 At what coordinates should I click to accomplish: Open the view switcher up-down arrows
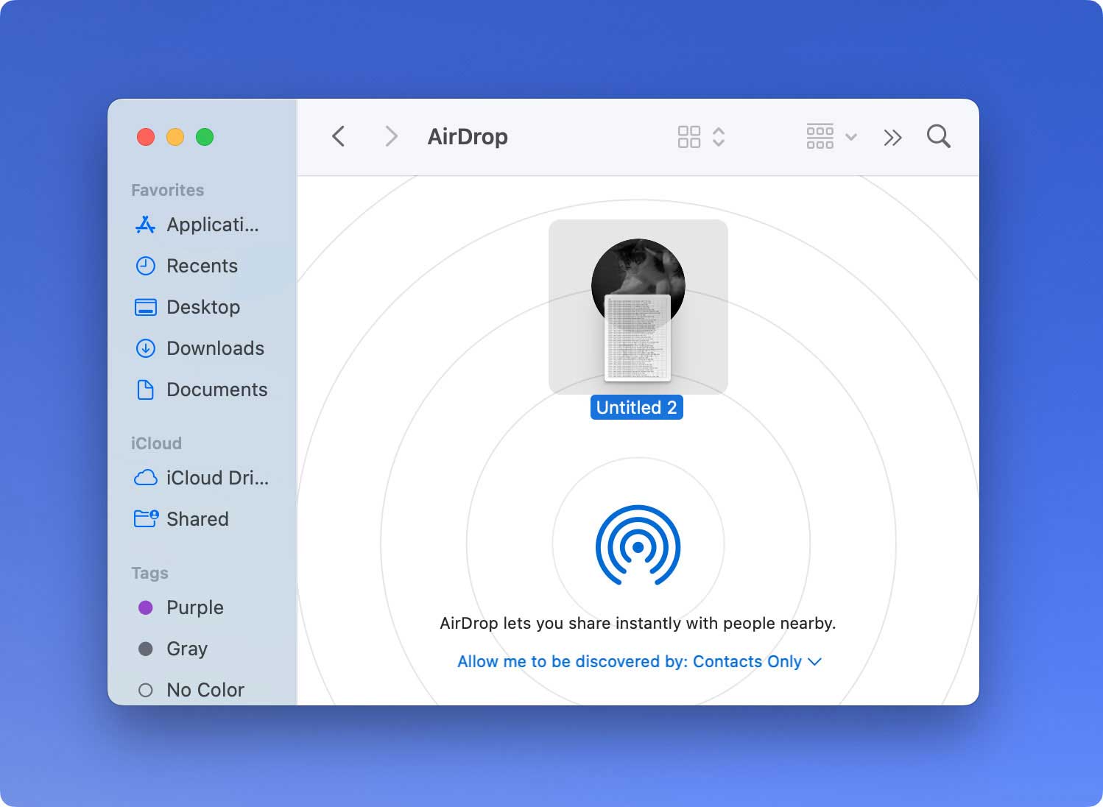719,137
